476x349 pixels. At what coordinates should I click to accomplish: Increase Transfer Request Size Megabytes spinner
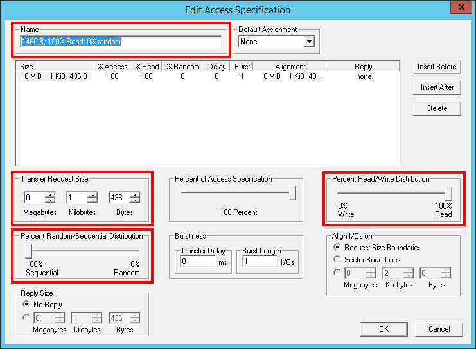pos(50,194)
